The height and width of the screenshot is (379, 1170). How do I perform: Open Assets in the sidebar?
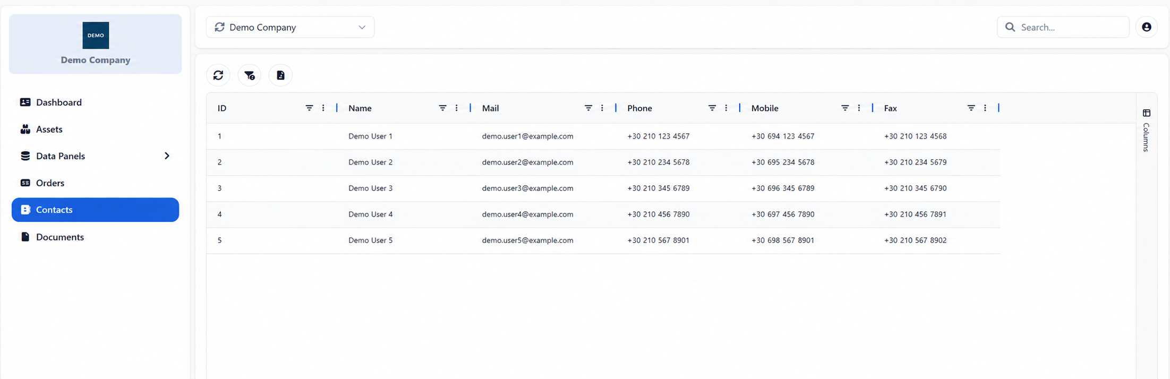click(95, 129)
